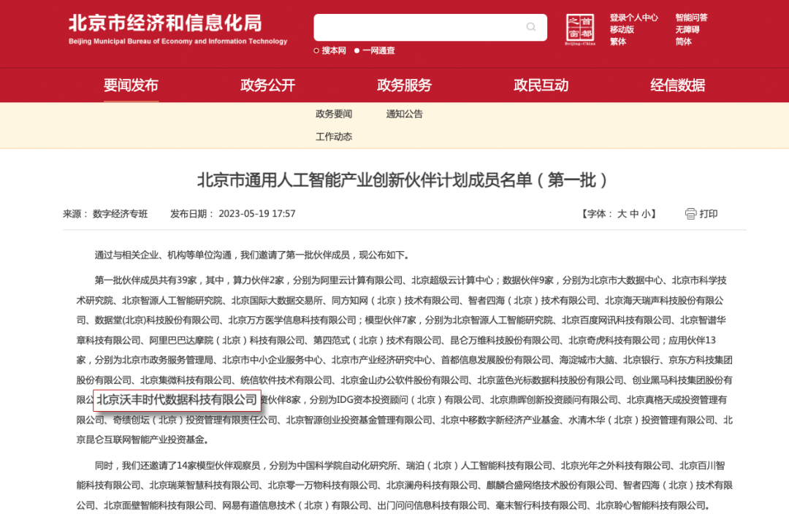Switch to 繁体 Chinese
The width and height of the screenshot is (789, 530).
point(617,42)
